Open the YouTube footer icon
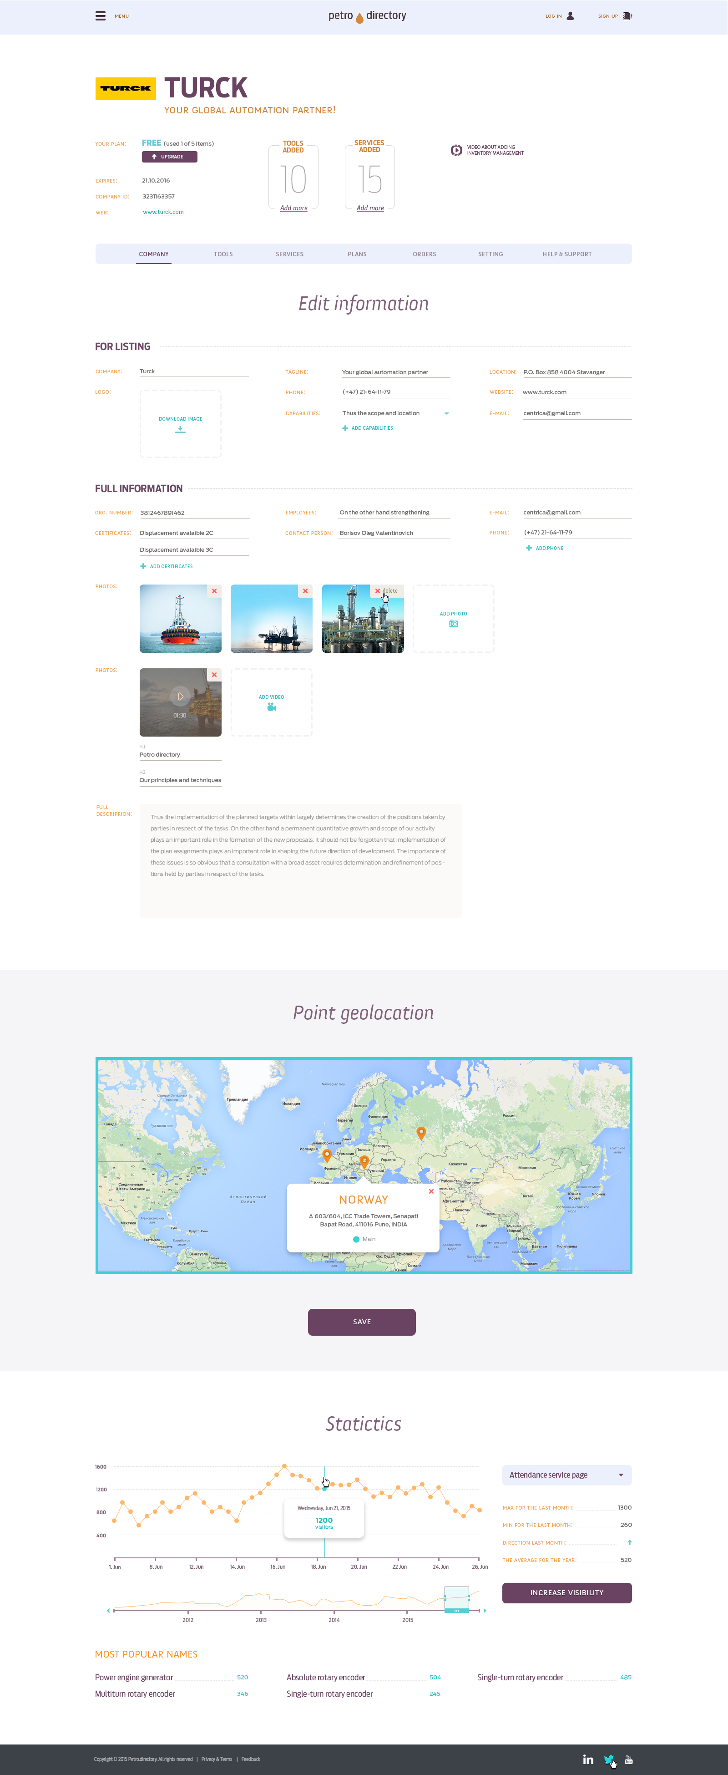 tap(629, 1759)
